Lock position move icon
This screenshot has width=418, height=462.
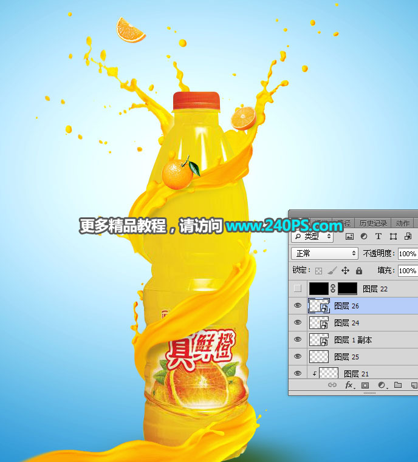[345, 271]
